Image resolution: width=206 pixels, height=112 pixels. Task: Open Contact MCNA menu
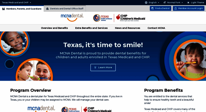[x=156, y=28]
